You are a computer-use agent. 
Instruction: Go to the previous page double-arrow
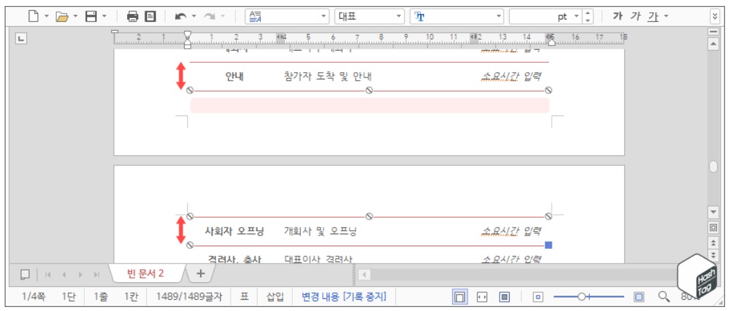(713, 243)
